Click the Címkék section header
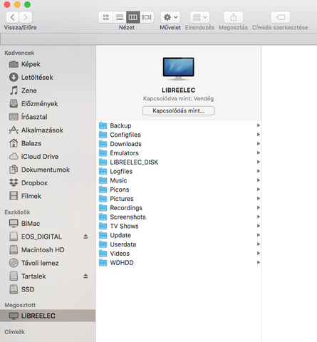This screenshot has width=317, height=342. tap(14, 332)
